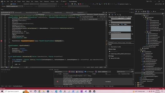This screenshot has width=165, height=93.
Task: Click the Hot Reload flame icon
Action: [x=66, y=4]
